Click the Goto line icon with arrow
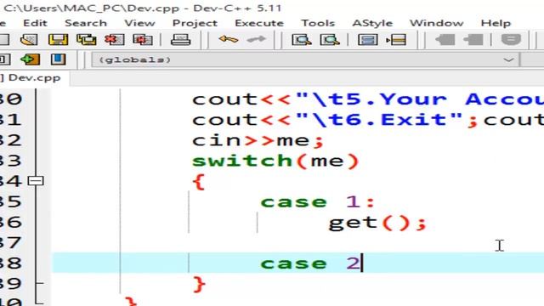 (396, 40)
